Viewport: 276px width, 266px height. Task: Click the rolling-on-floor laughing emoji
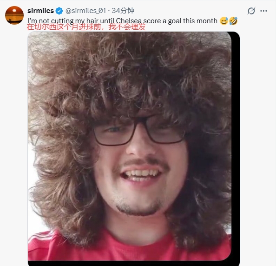233,21
